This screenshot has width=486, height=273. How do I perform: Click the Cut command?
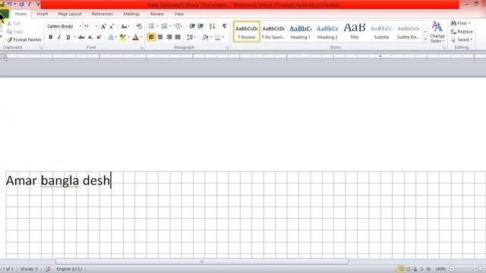[14, 24]
